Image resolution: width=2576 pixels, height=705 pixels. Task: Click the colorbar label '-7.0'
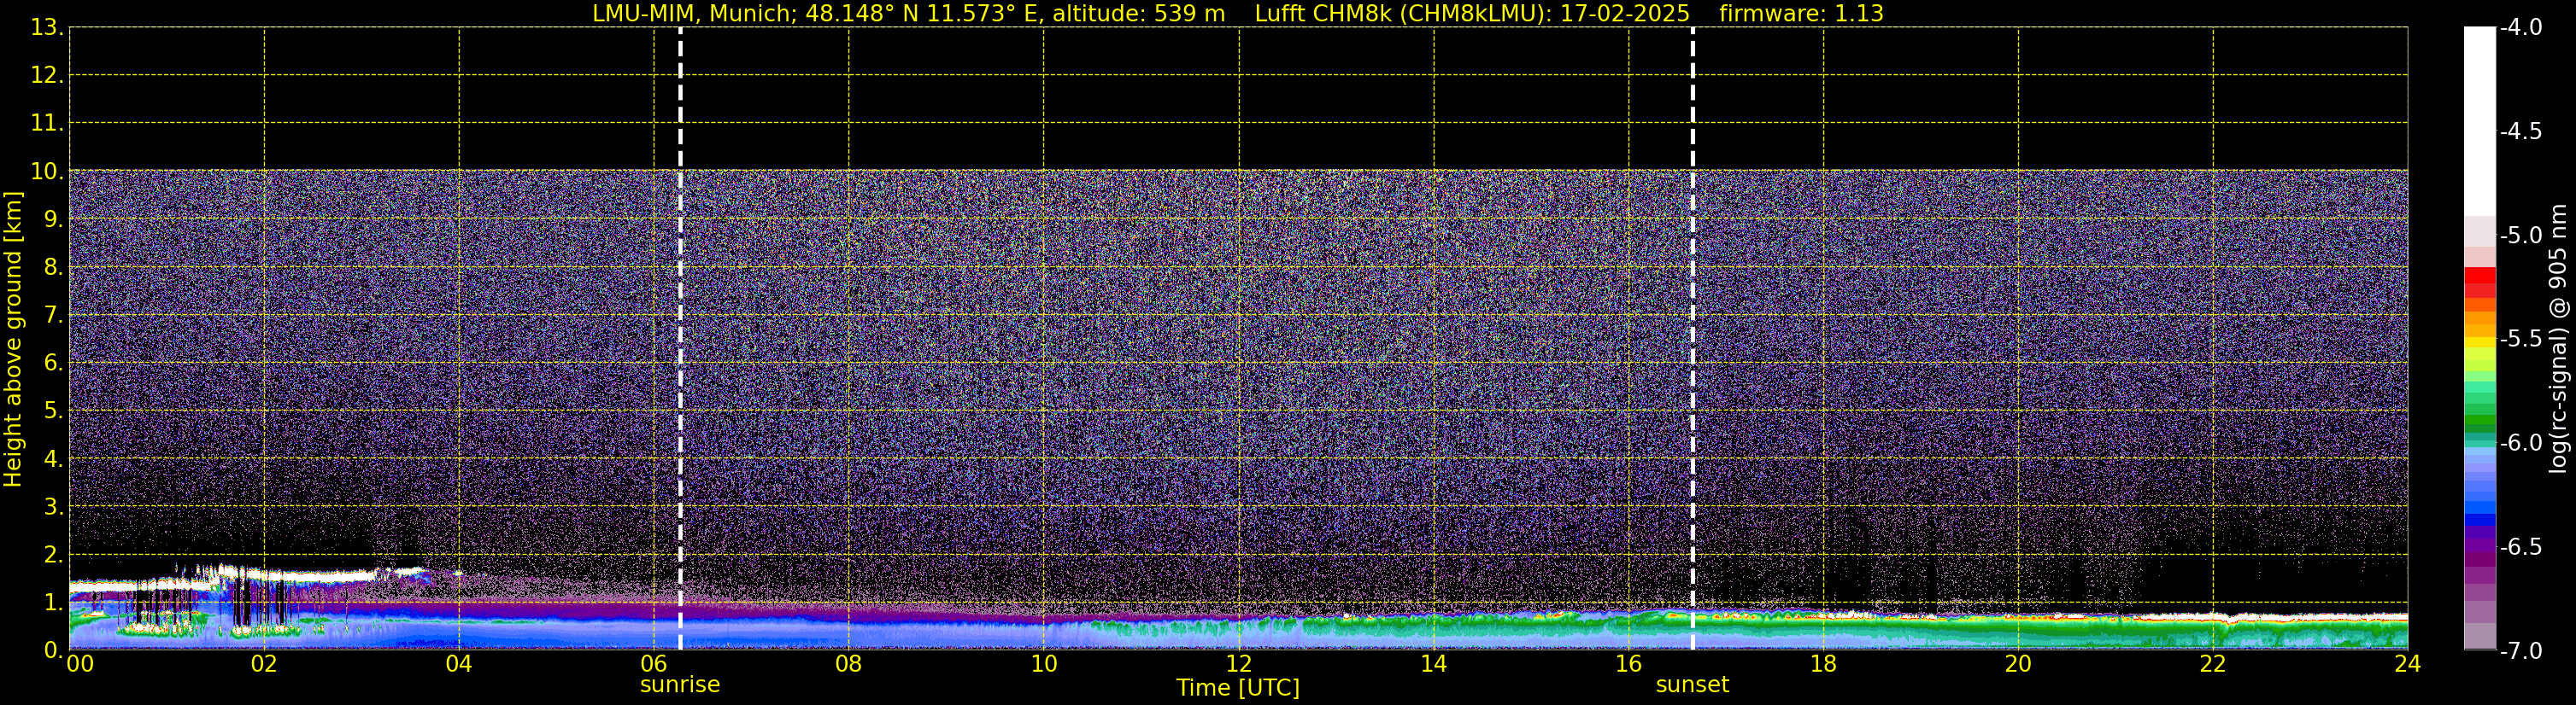coord(2521,651)
